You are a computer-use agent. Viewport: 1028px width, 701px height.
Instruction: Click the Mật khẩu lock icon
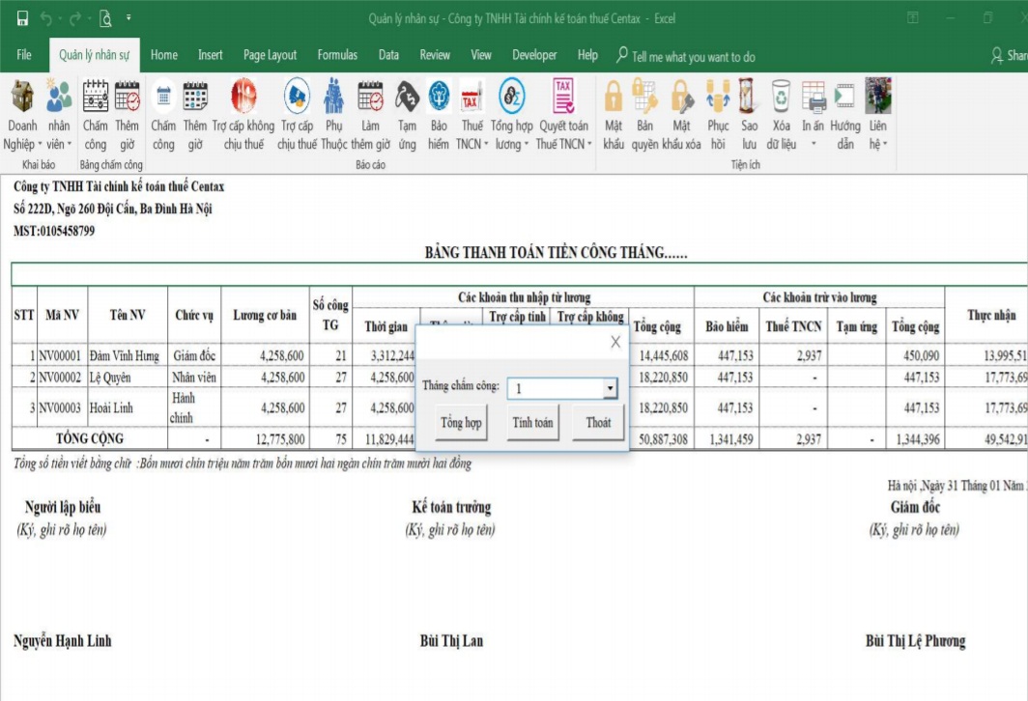(614, 98)
